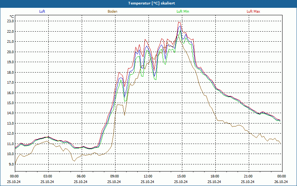
Task: Click the '21:00' time axis label
Action: (248, 176)
